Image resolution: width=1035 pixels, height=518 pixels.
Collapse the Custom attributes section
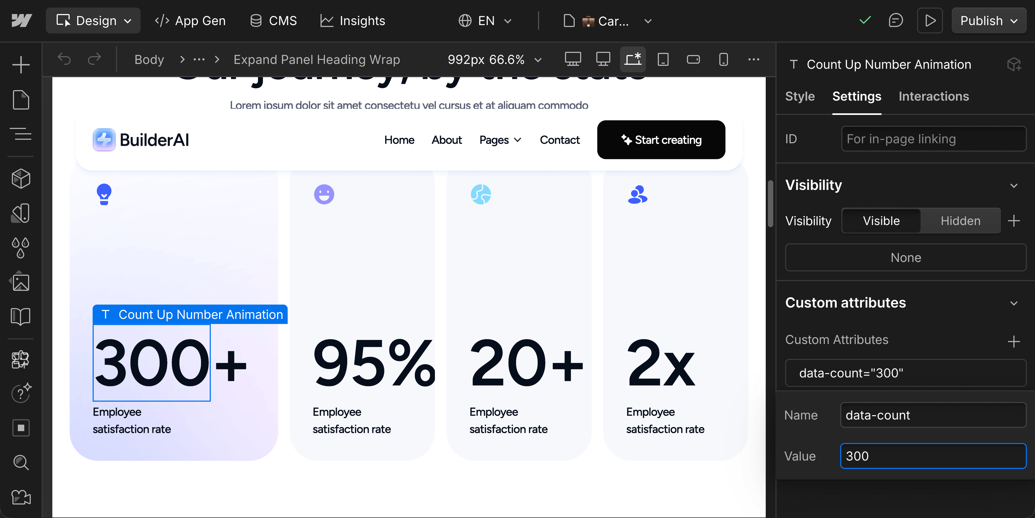tap(1014, 303)
